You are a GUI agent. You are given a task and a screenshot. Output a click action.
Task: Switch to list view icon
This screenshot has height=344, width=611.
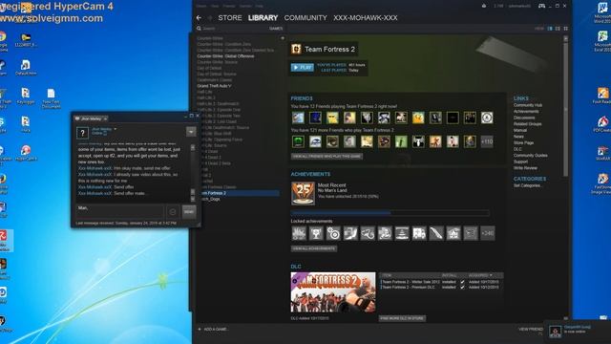[558, 29]
